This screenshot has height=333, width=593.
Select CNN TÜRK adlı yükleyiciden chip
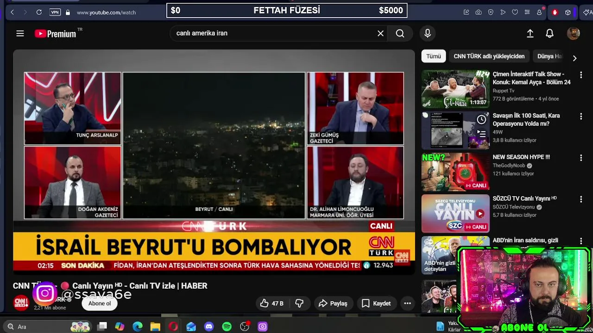[489, 56]
